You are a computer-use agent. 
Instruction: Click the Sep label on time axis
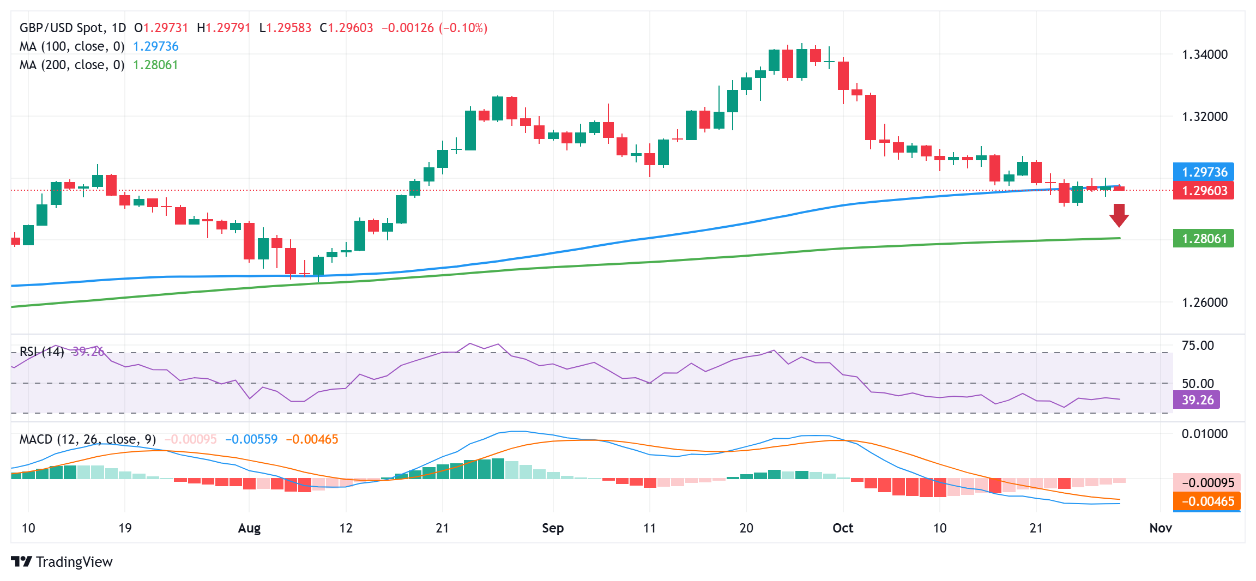tap(553, 528)
